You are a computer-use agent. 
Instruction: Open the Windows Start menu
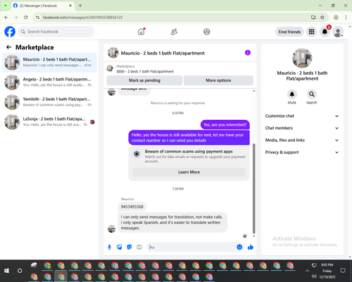(x=6, y=271)
